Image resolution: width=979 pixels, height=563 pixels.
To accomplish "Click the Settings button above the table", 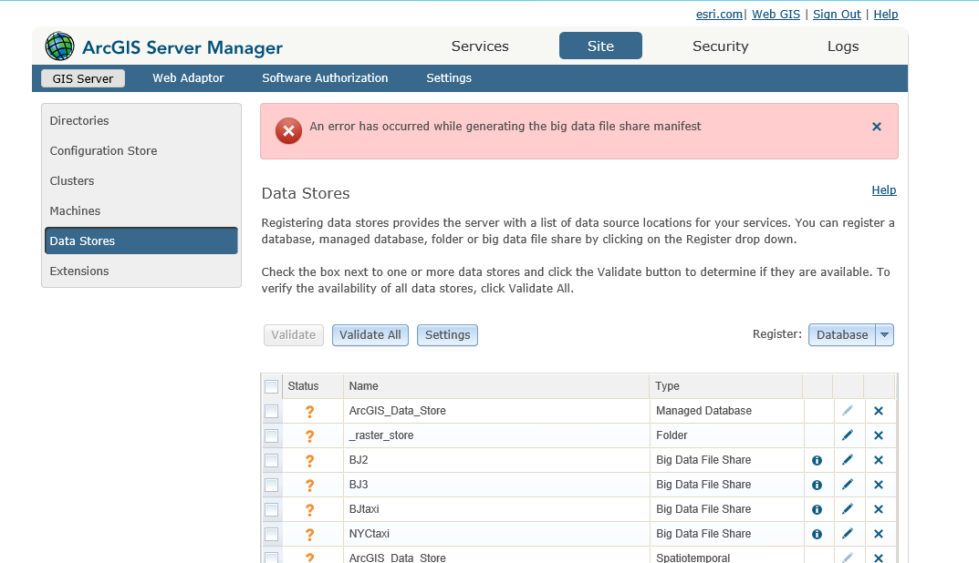I will coord(448,335).
